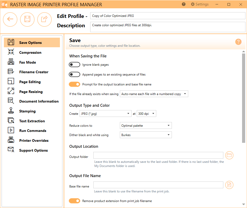Click the back arrow icon
The width and height of the screenshot is (247, 208).
(x=10, y=19)
